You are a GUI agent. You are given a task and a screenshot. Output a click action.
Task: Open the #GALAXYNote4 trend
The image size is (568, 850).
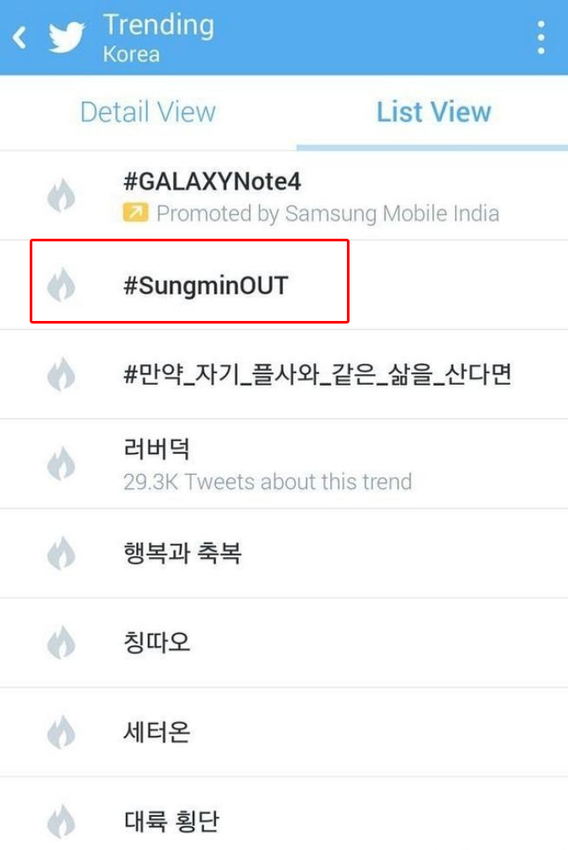click(212, 182)
